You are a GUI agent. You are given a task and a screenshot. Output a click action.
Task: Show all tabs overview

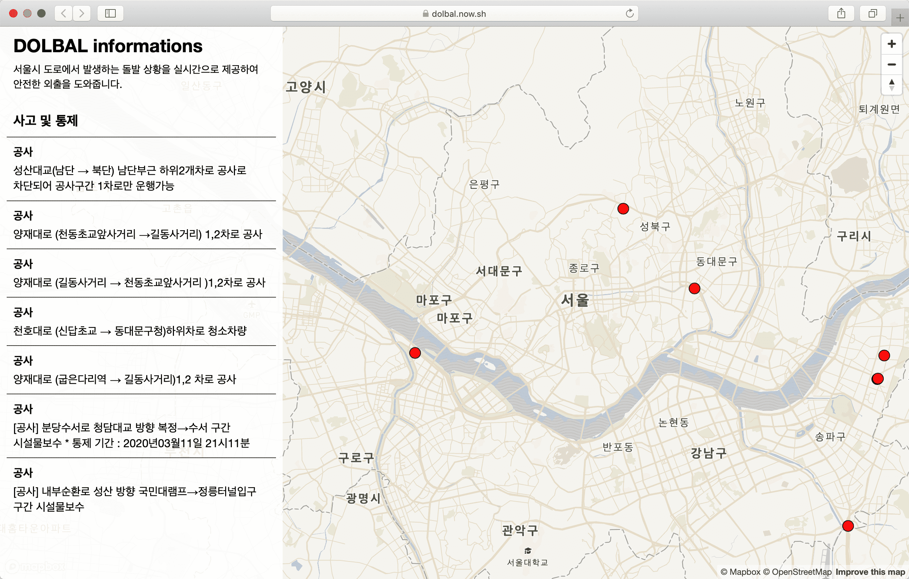pos(873,14)
